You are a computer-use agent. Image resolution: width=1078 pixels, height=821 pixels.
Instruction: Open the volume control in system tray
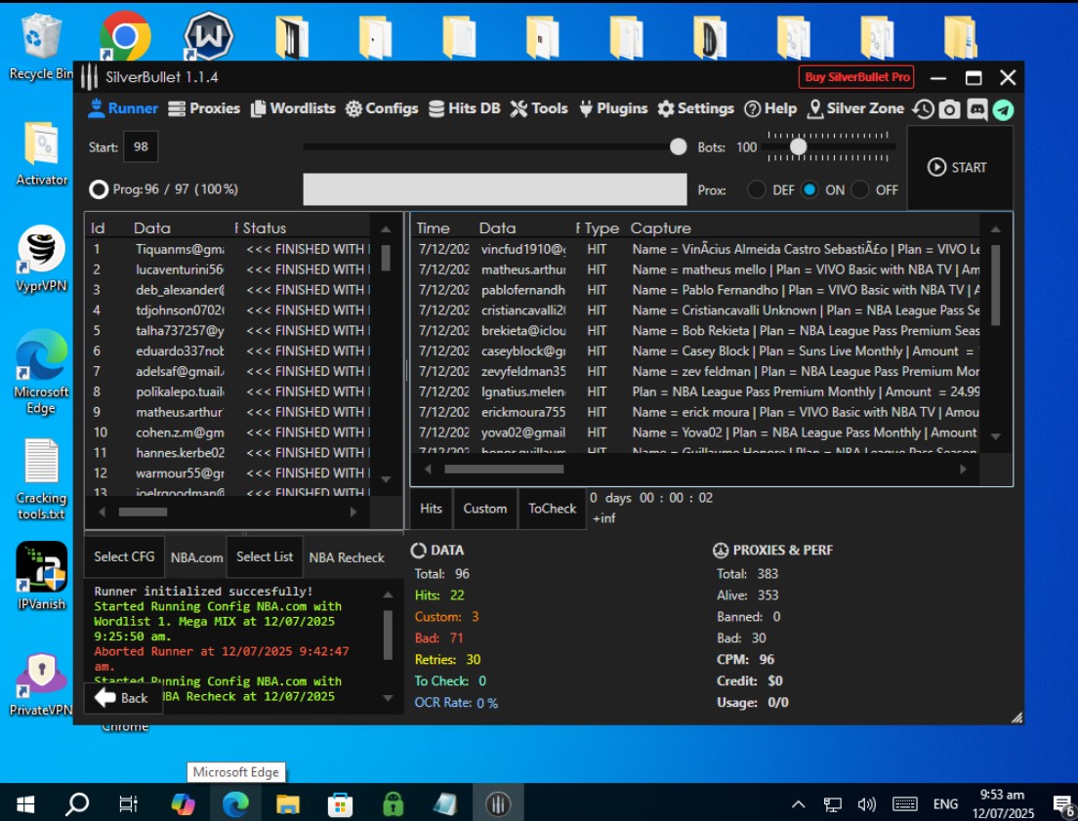tap(867, 803)
